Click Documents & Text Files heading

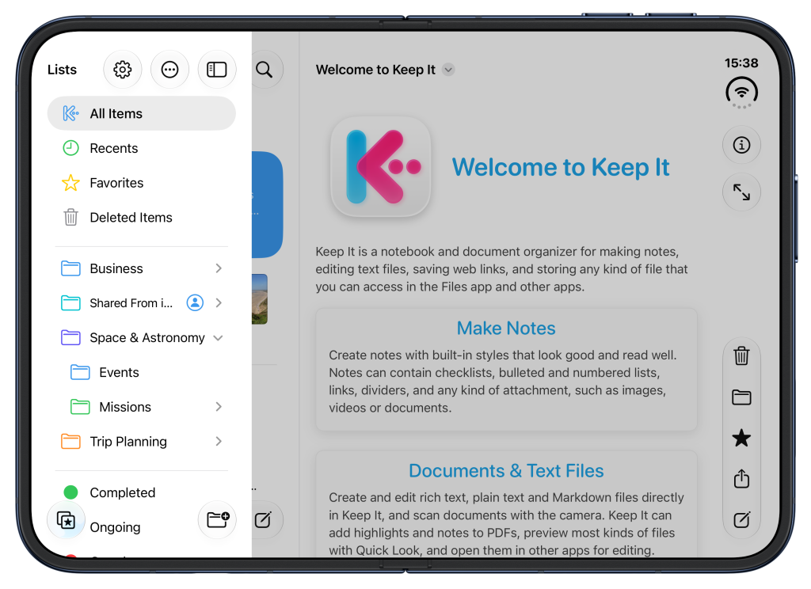[x=506, y=470]
